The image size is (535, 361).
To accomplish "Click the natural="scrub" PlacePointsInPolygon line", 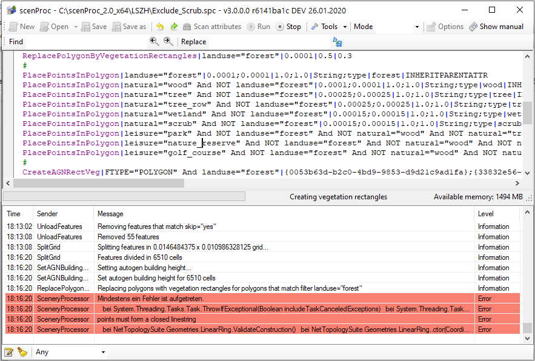I will coord(272,124).
